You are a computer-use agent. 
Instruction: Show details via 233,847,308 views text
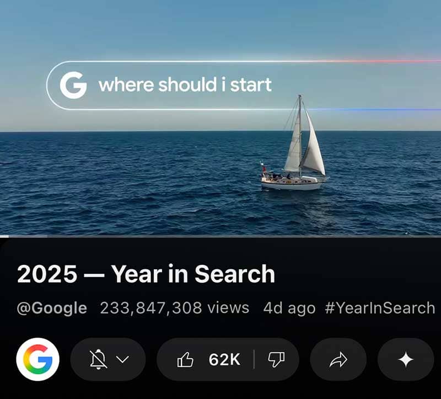pos(175,308)
